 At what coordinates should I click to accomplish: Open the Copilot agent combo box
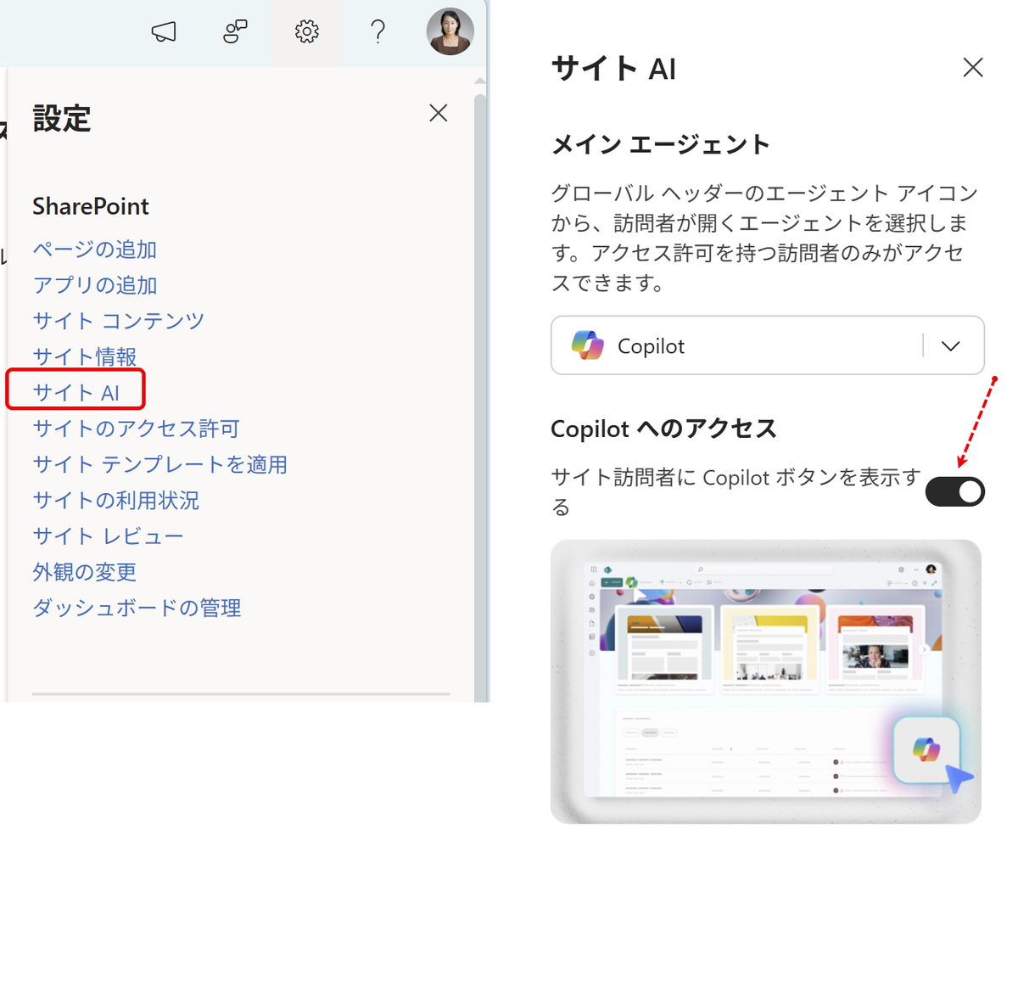767,345
